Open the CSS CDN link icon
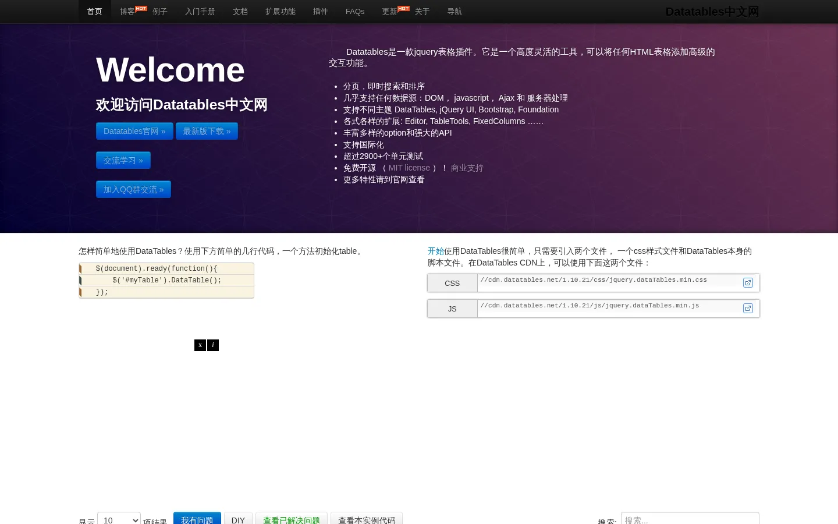 (748, 283)
